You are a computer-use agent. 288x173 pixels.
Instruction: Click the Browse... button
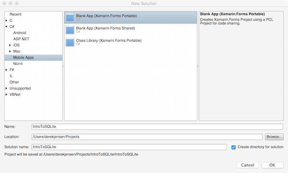point(274,137)
